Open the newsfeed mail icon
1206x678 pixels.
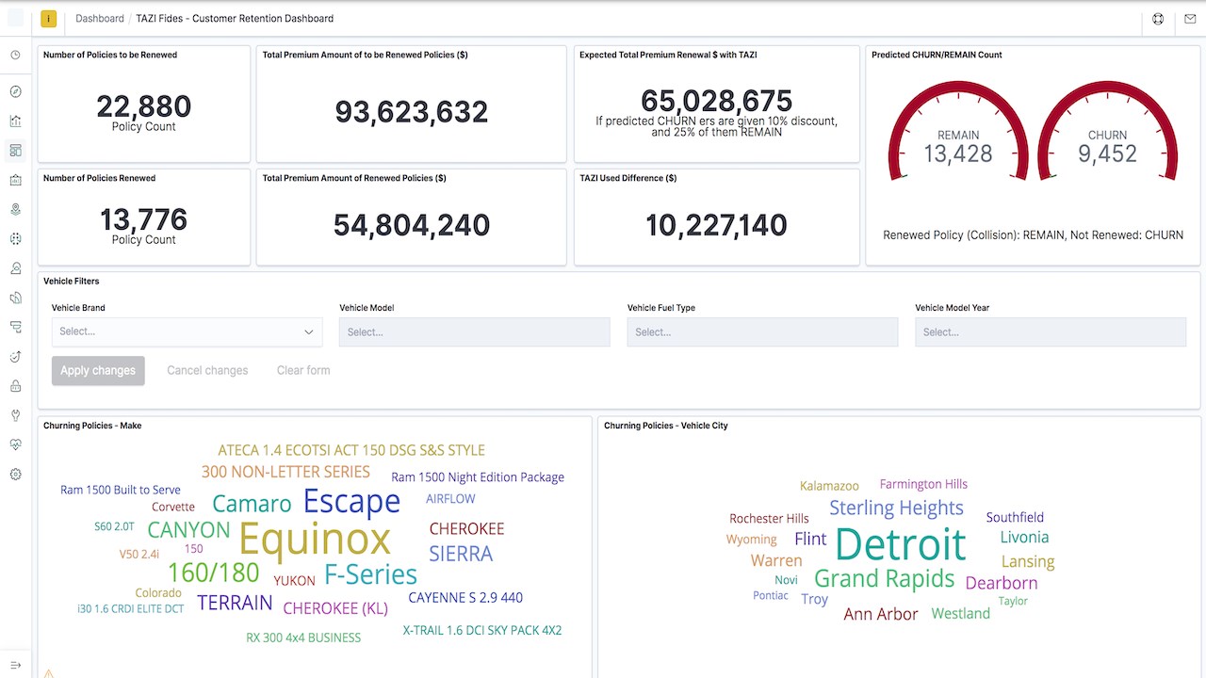pyautogui.click(x=1190, y=19)
